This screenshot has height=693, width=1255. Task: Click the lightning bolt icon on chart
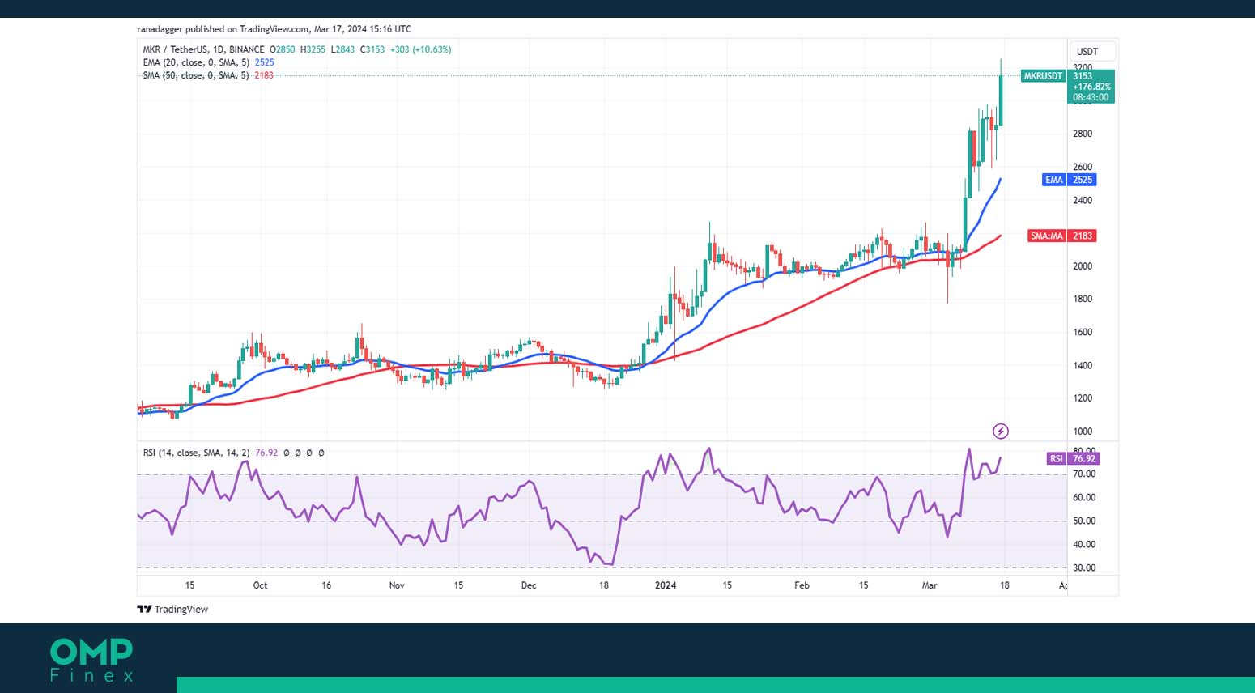1001,431
